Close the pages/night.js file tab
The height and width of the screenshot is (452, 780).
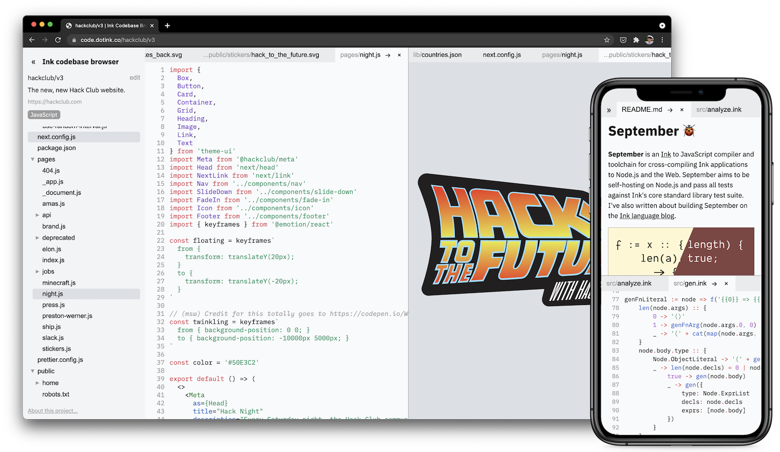399,55
